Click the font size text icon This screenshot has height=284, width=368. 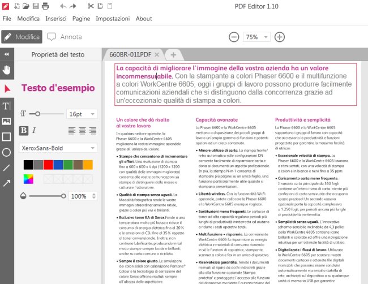23,114
